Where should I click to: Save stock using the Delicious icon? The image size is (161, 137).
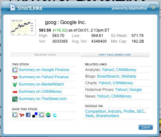point(35,115)
